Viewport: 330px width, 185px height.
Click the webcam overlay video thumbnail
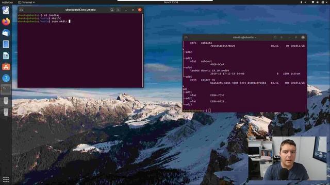[288, 158]
